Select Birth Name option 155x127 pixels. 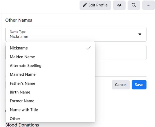tap(50, 92)
